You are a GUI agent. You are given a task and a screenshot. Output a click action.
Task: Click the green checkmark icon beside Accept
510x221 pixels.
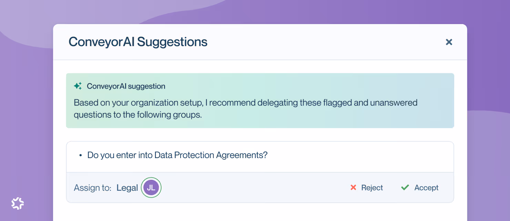(x=405, y=188)
